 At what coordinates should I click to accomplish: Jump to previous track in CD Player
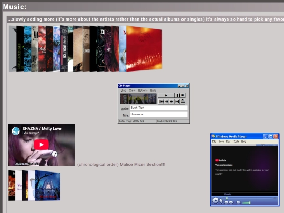point(161,102)
